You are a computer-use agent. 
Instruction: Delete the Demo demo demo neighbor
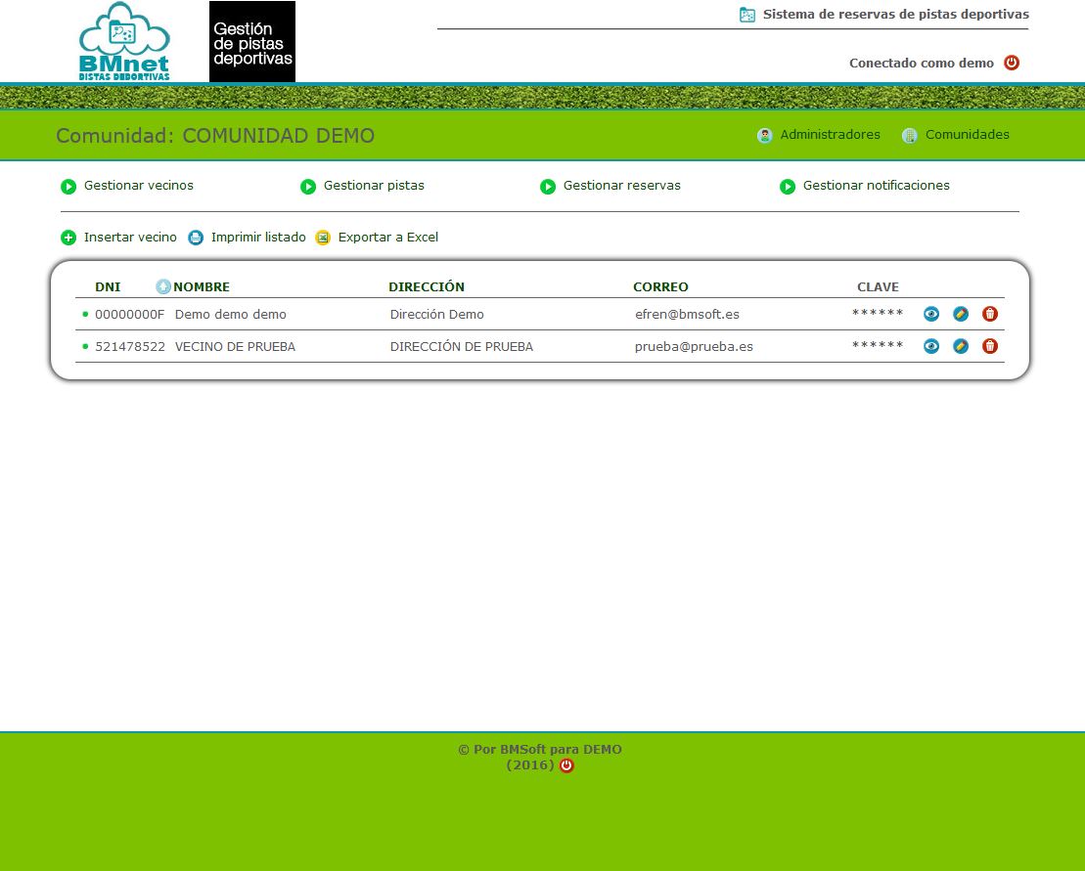(x=990, y=314)
